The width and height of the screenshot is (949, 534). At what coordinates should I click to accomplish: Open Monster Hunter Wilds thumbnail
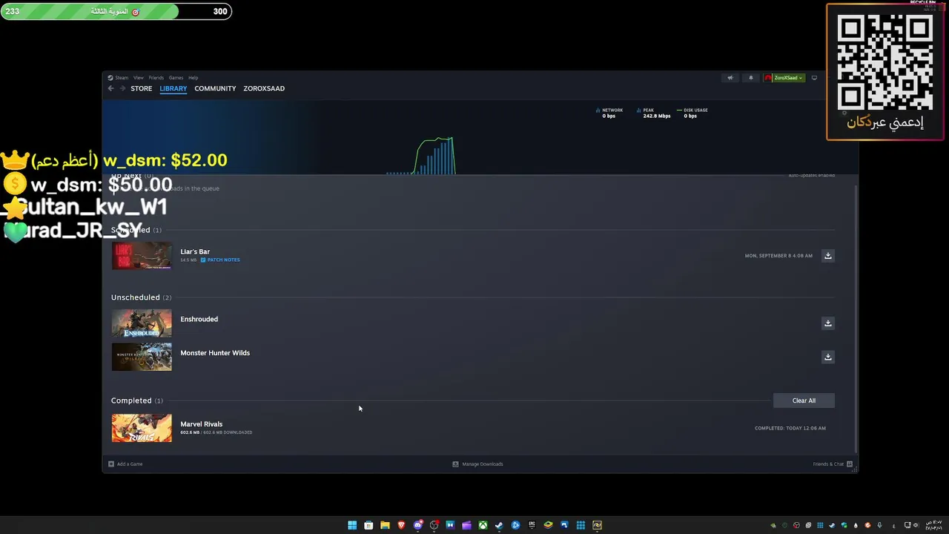tap(142, 357)
